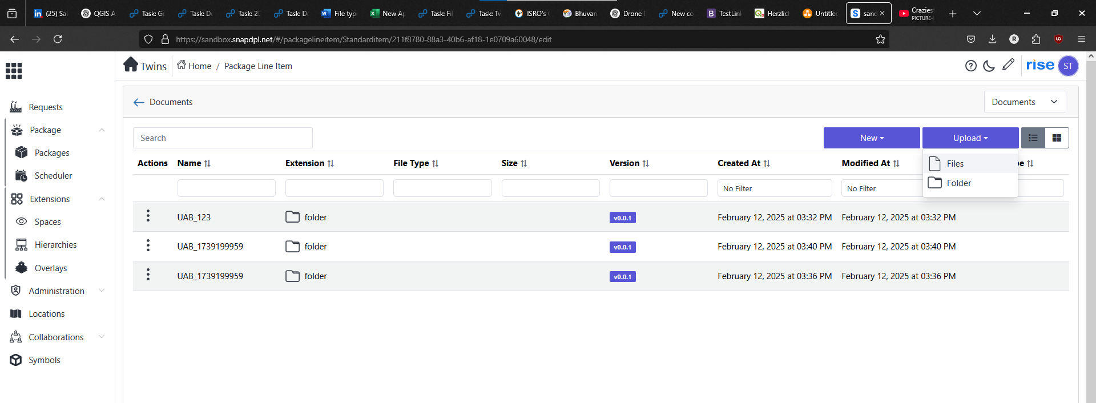Screen dimensions: 1096x403
Task: Open the help question mark icon
Action: coord(971,66)
